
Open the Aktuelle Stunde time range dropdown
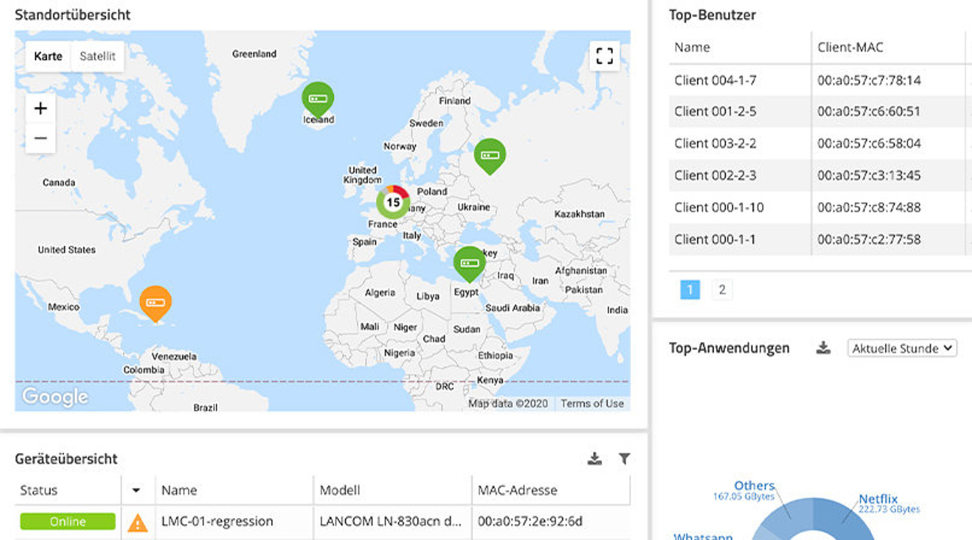(x=902, y=348)
